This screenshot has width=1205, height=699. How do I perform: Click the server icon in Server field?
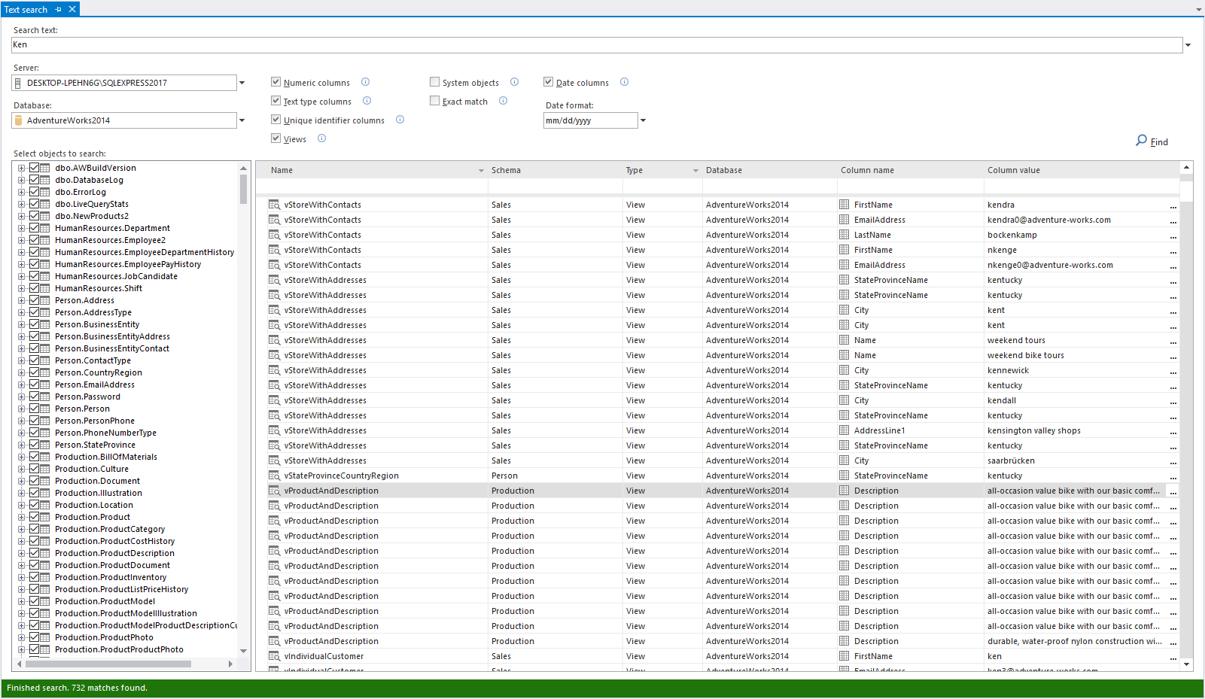point(18,83)
